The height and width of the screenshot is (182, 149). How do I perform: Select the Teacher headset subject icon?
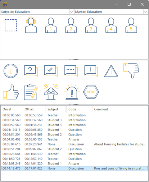(x=31, y=25)
